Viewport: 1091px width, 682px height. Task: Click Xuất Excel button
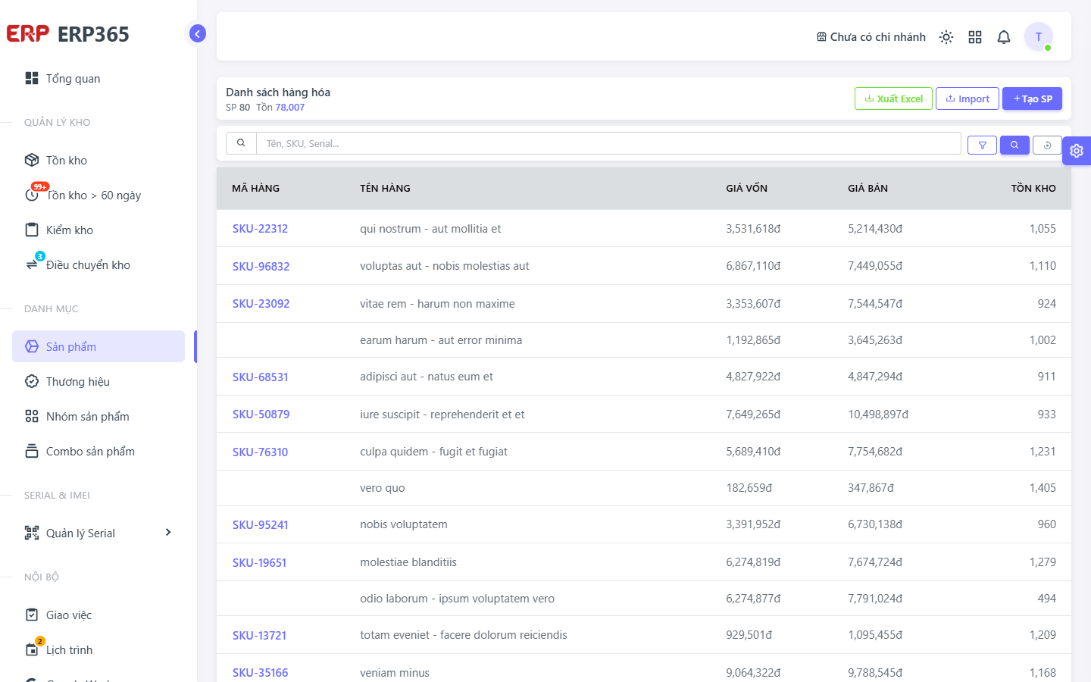(x=893, y=99)
